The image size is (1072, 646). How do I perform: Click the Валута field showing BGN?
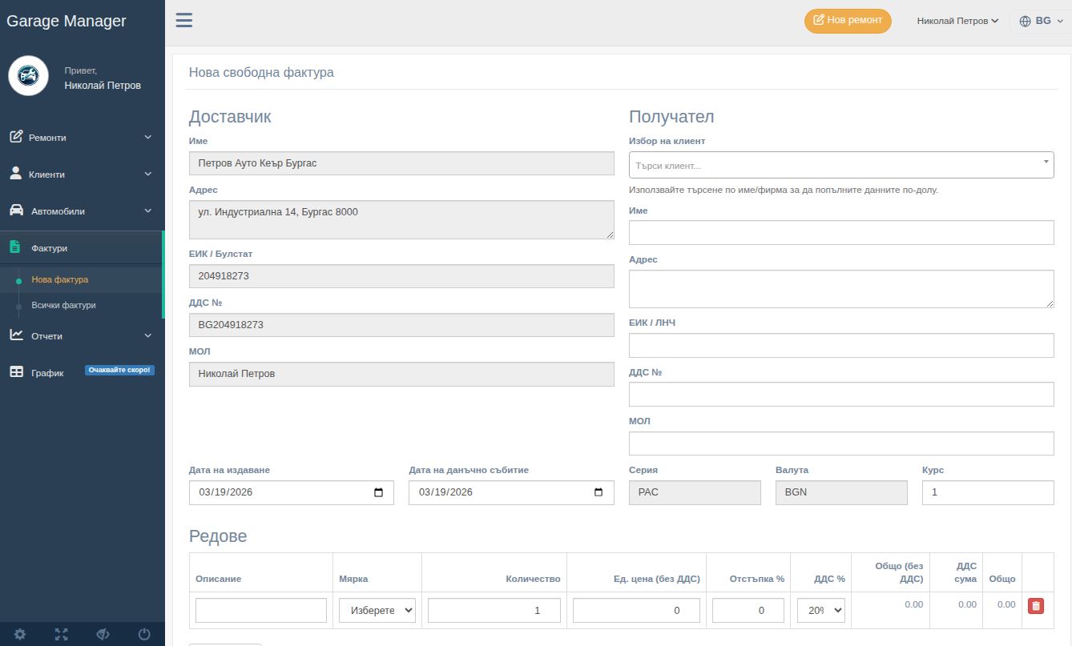click(841, 492)
